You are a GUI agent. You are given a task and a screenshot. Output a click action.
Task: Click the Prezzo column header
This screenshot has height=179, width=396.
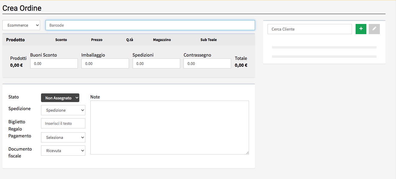pos(97,40)
